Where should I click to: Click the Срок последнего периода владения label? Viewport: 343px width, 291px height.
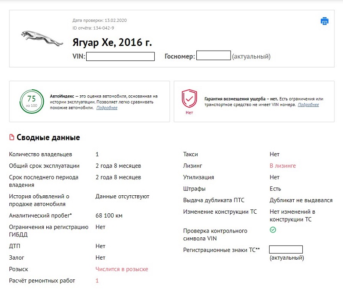[x=44, y=181]
